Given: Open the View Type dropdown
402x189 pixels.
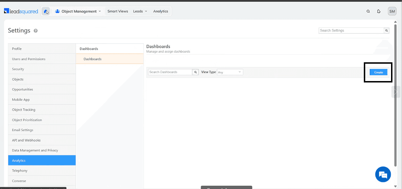Looking at the screenshot, I should coord(230,72).
